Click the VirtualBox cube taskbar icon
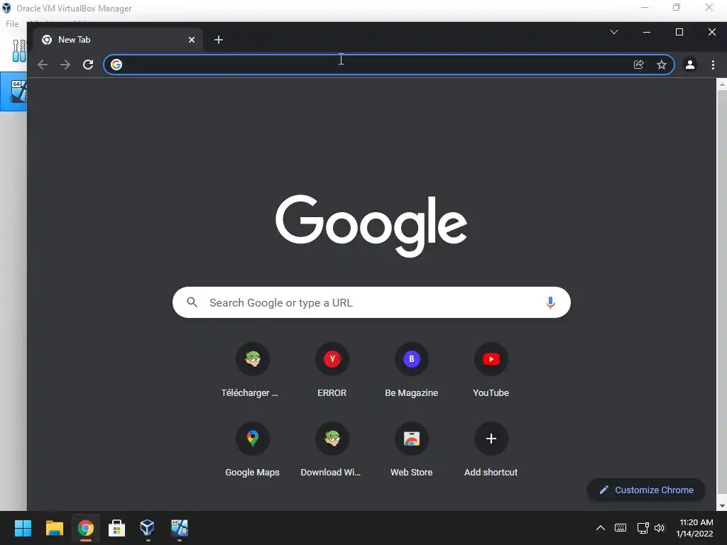The height and width of the screenshot is (545, 727). [x=148, y=528]
